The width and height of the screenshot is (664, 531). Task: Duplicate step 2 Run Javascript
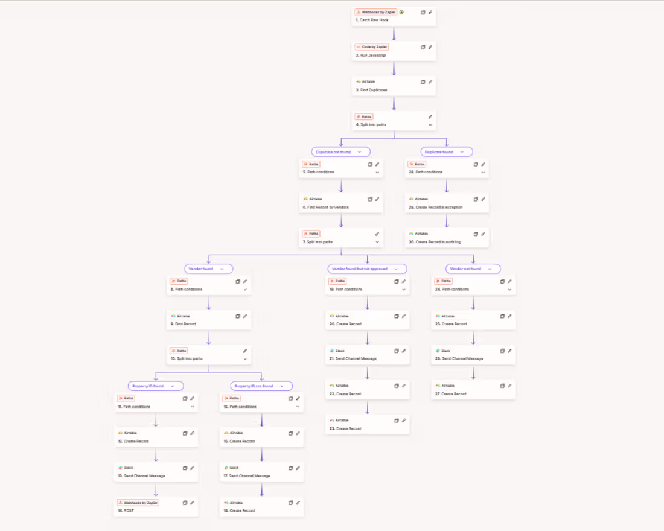pos(423,47)
